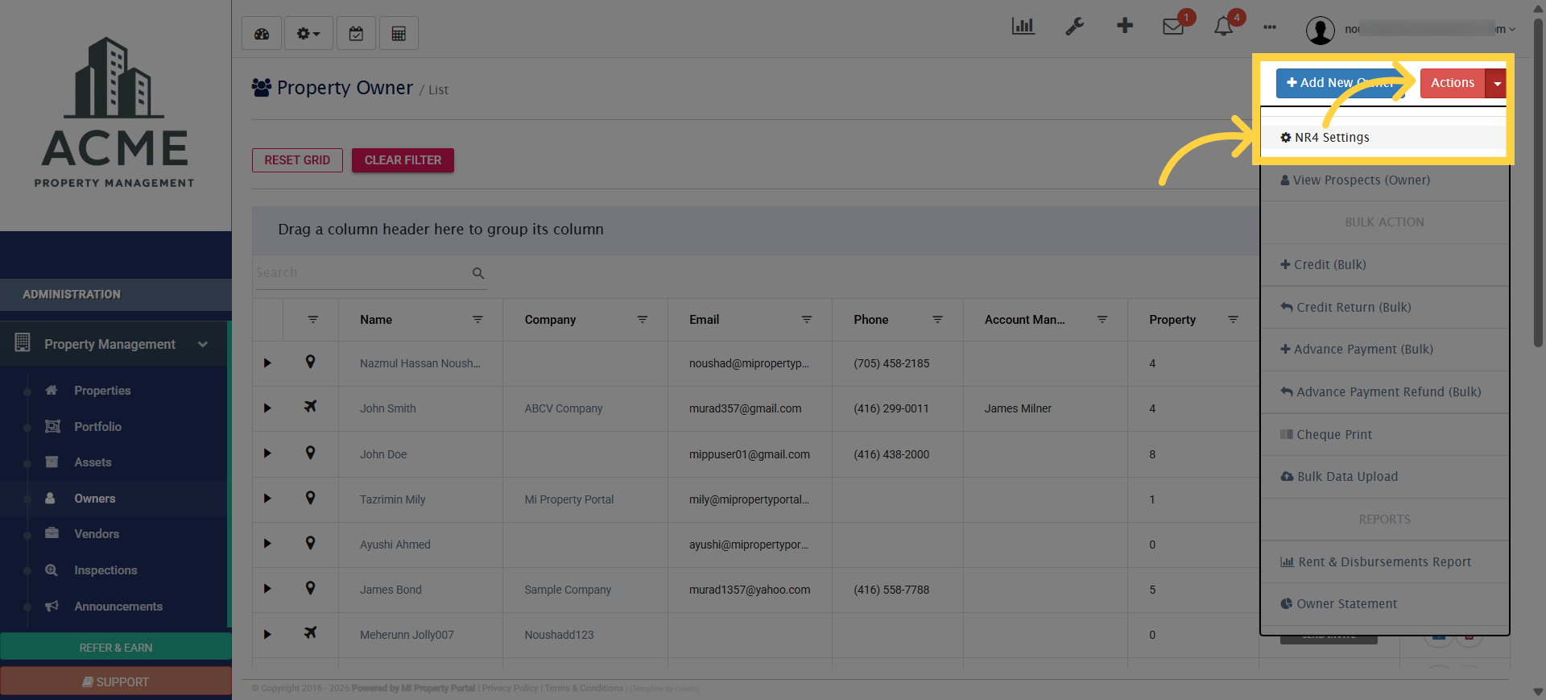This screenshot has width=1546, height=700.
Task: Click the map pin in James Bond row
Action: coord(310,588)
